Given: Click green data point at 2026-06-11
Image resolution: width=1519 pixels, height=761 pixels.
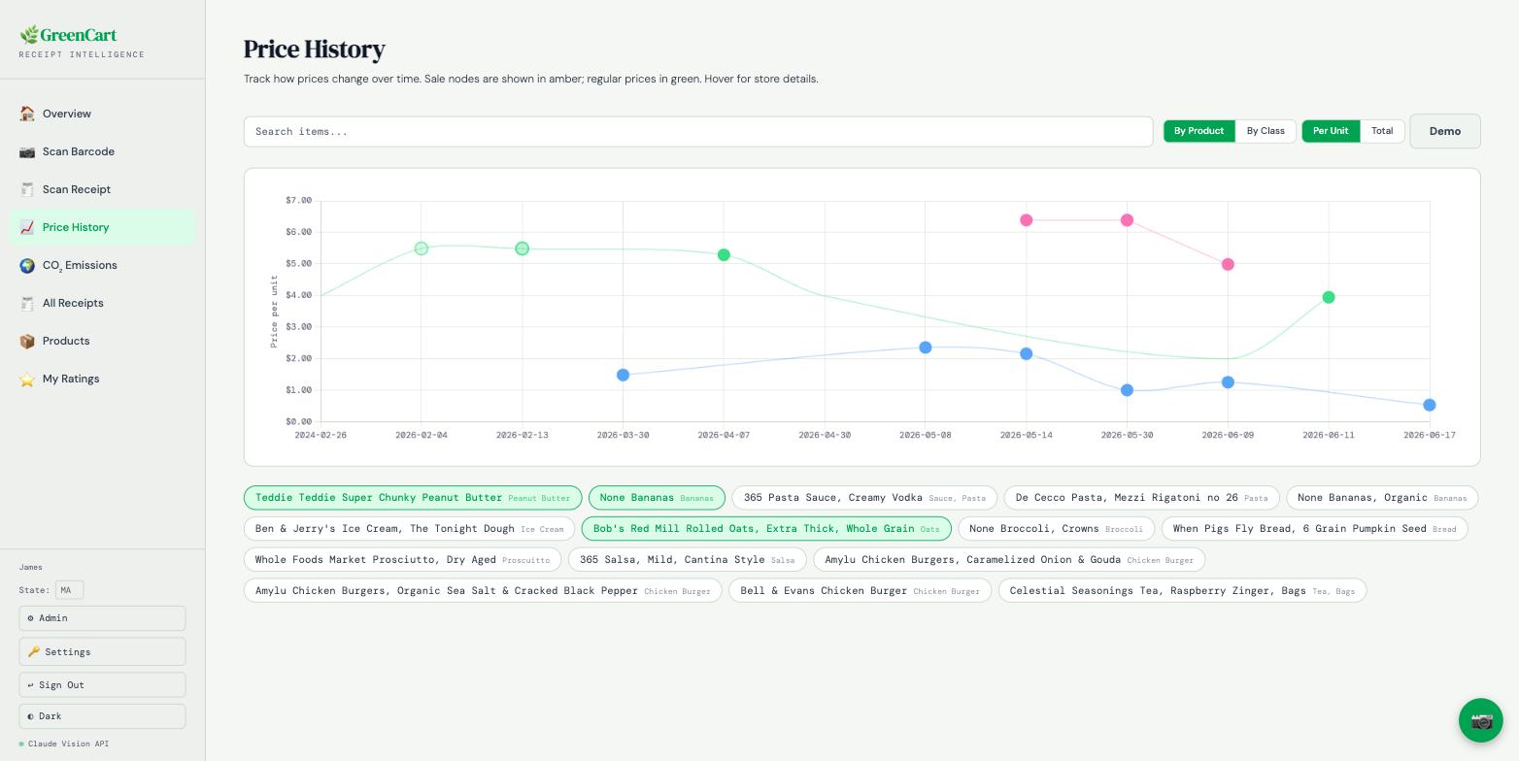Looking at the screenshot, I should pyautogui.click(x=1329, y=297).
